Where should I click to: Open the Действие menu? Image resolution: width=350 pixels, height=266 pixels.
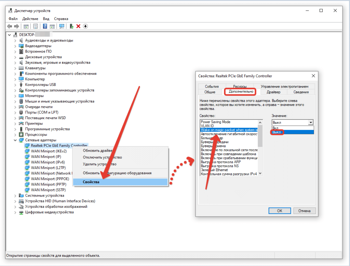click(30, 18)
